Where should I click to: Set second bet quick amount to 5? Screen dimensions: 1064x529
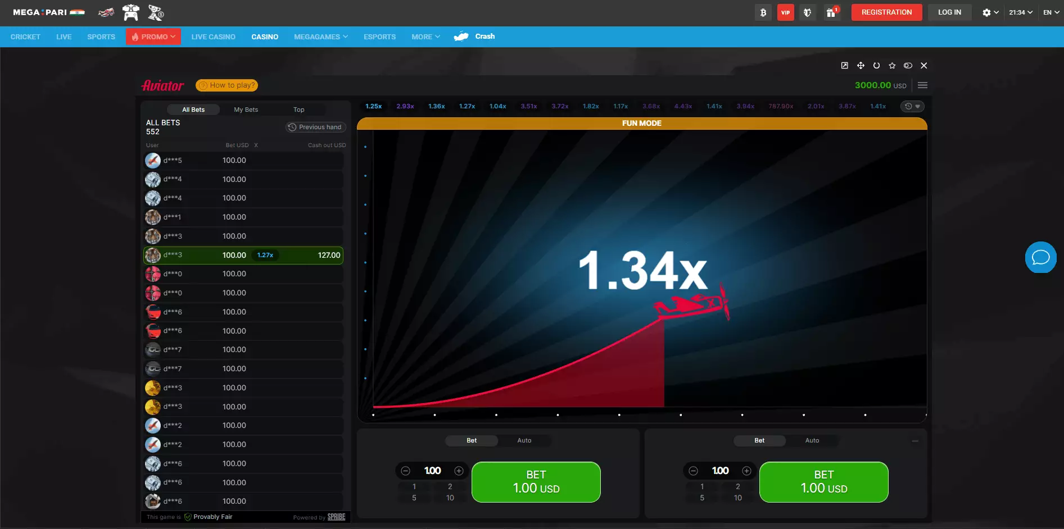point(702,498)
